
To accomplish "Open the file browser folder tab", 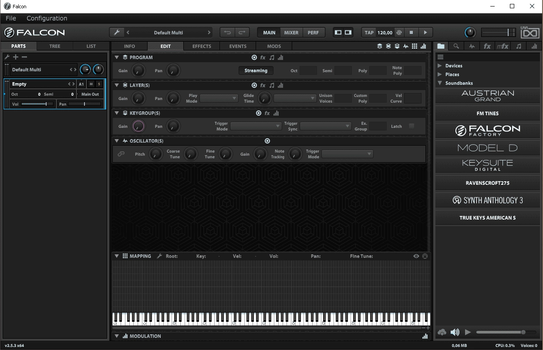I will [441, 46].
